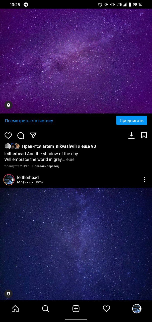Open Посмотреть статистику link
Screen dimensions: 152x322
(x=29, y=121)
